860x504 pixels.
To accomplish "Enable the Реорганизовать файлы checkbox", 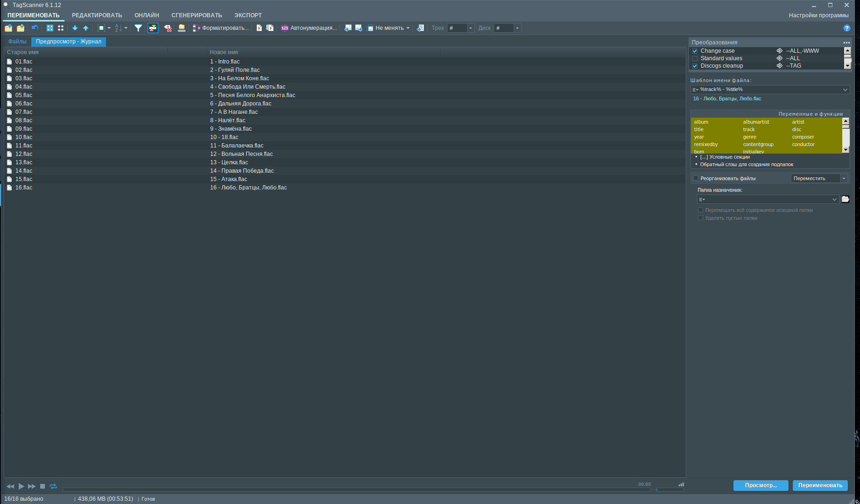I will (x=696, y=178).
